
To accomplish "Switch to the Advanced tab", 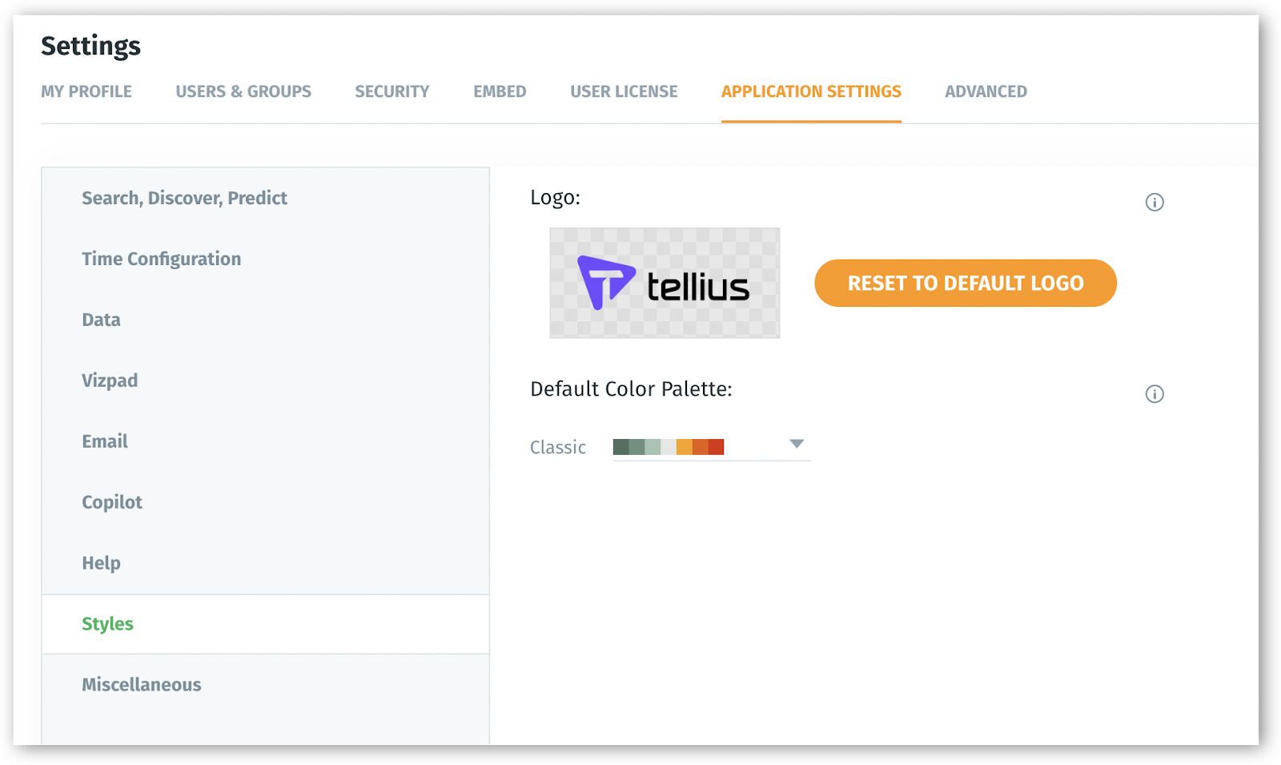I will pyautogui.click(x=986, y=91).
